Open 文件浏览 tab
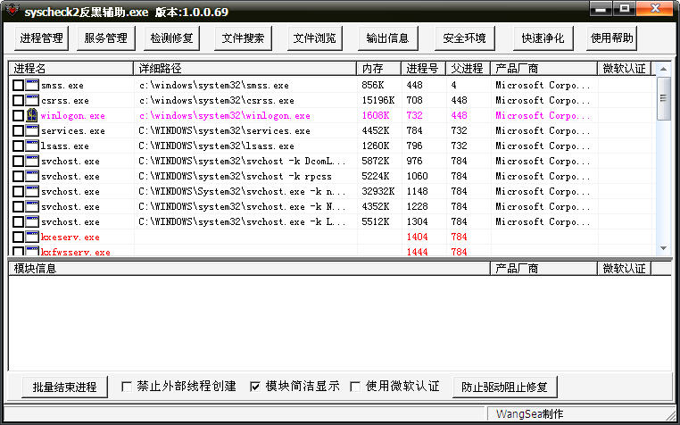 (x=314, y=38)
